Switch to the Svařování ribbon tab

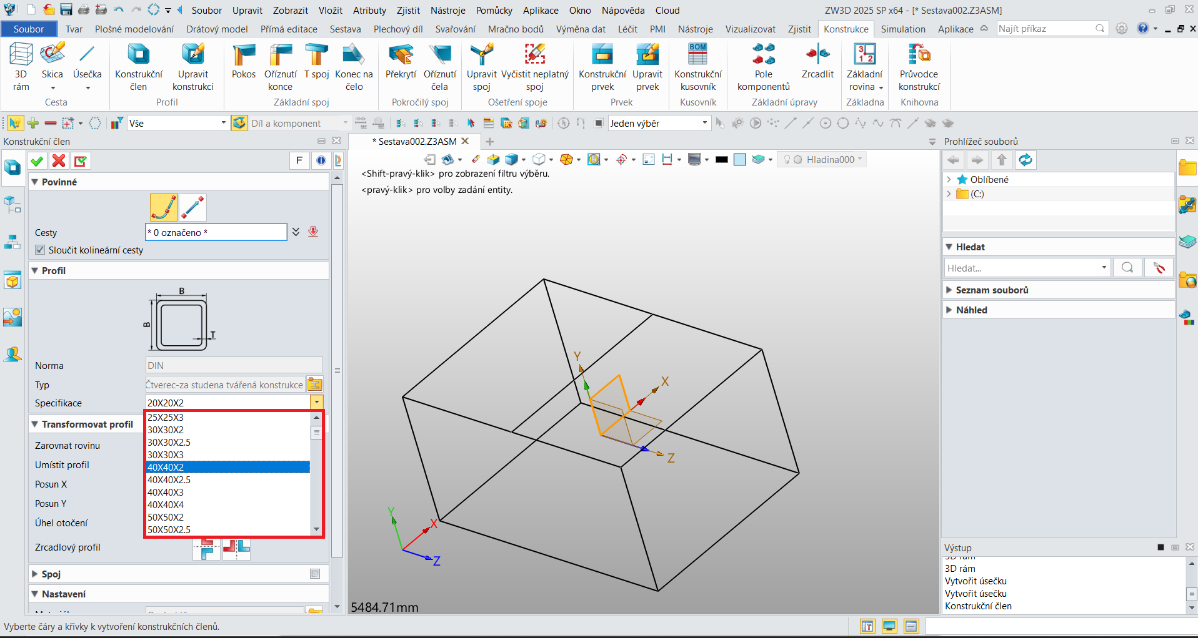455,29
